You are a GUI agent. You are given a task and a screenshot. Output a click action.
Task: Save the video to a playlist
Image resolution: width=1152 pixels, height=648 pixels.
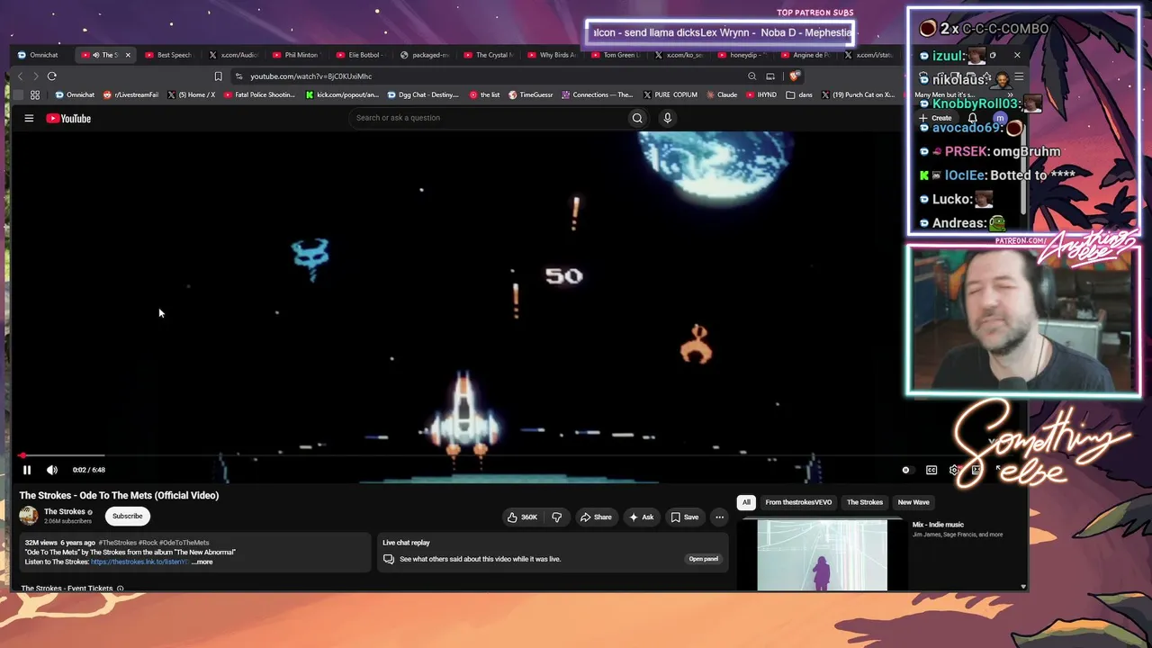click(685, 517)
